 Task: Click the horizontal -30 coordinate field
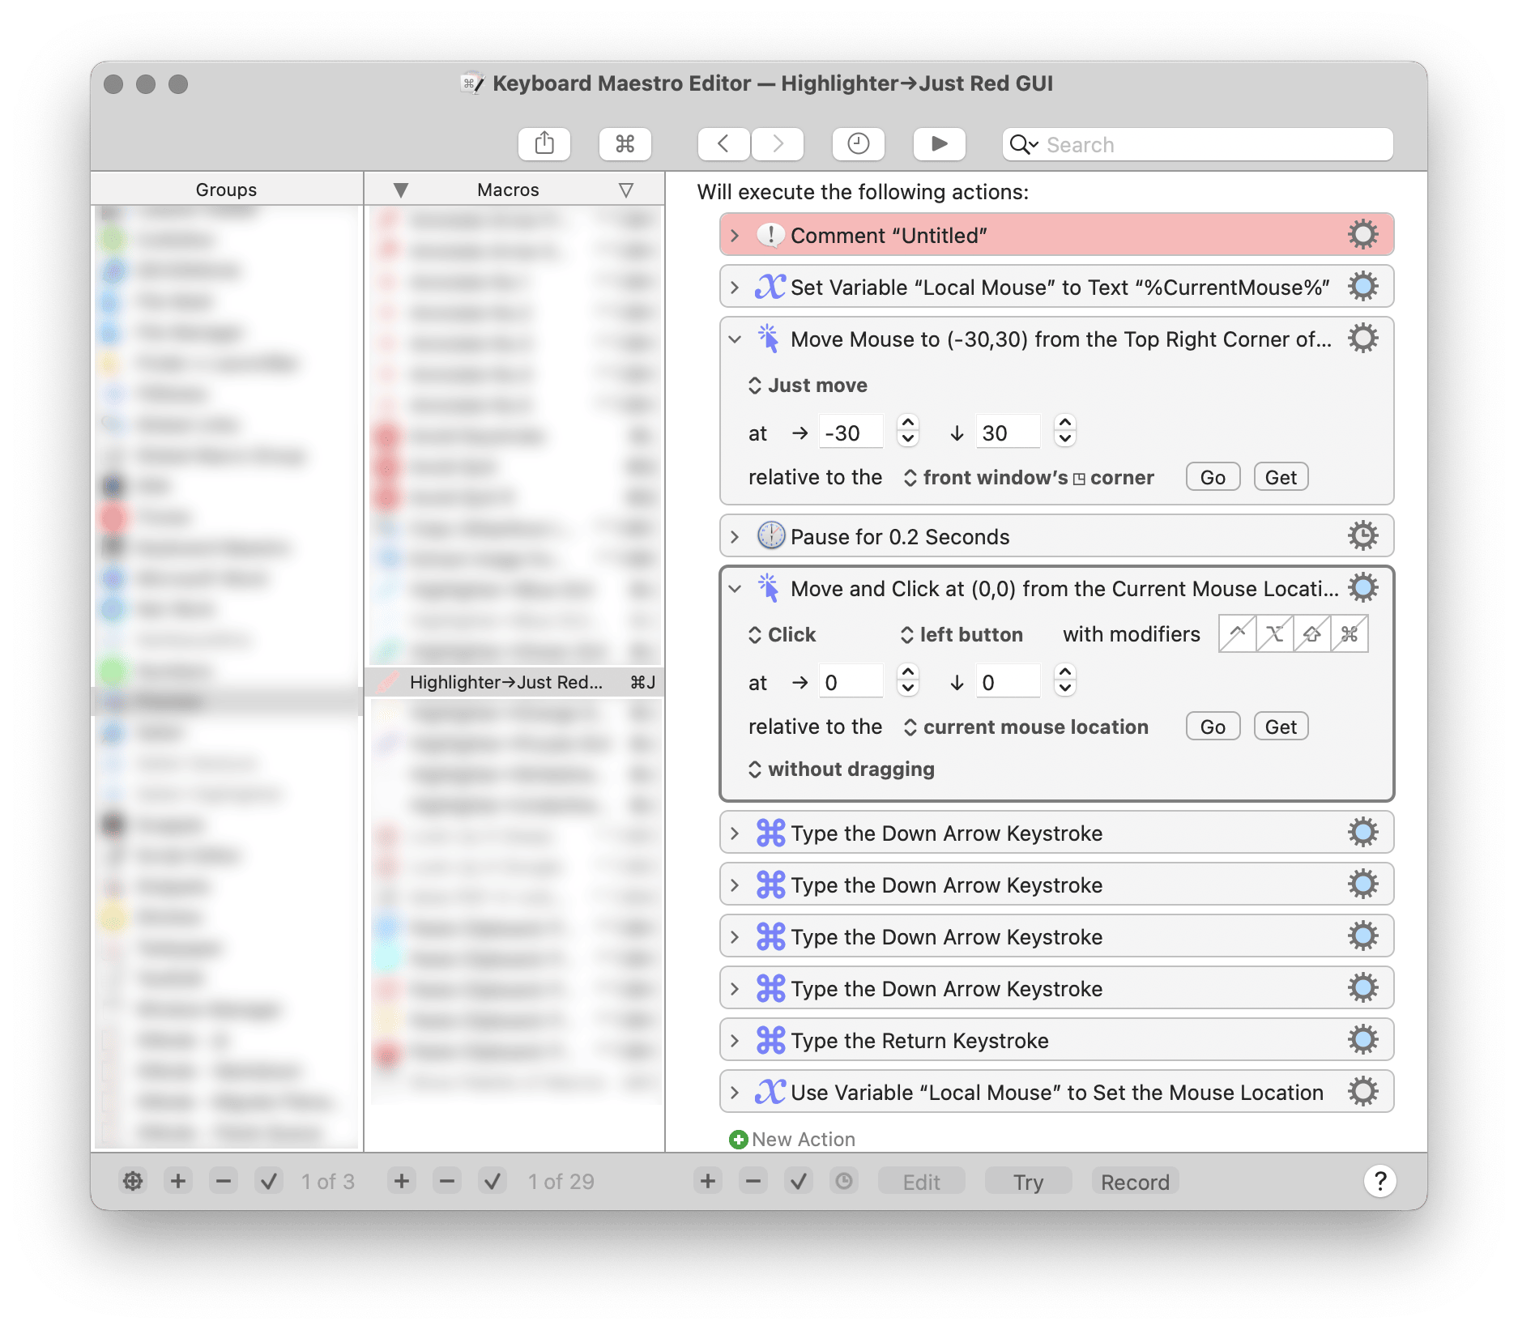[851, 432]
